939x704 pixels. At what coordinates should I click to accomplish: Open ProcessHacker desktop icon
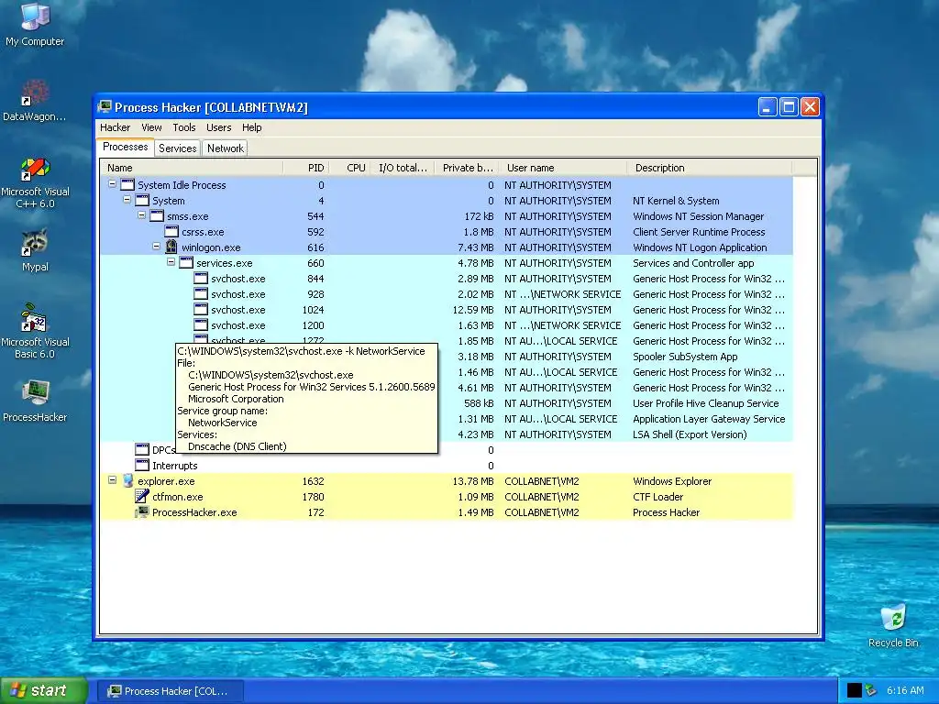35,401
